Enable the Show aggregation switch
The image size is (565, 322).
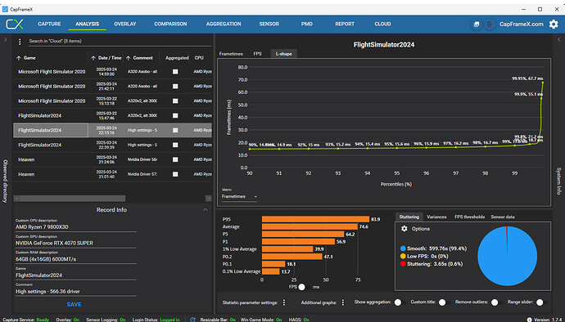(399, 302)
